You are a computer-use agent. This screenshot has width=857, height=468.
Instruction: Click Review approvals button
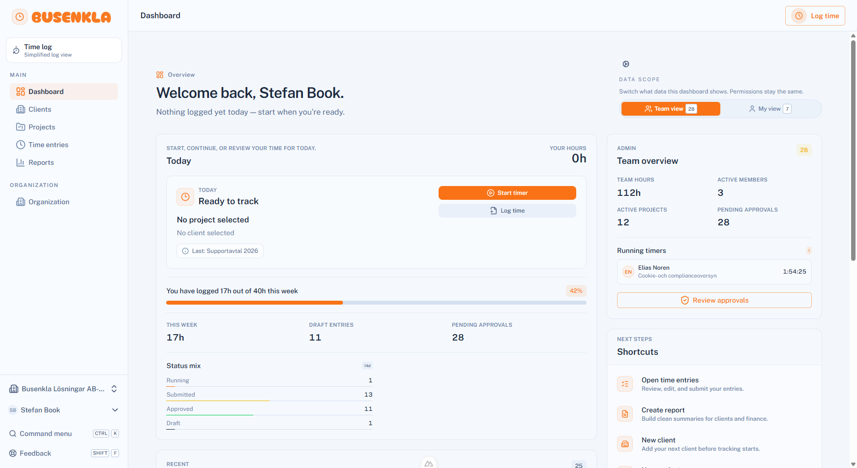click(x=714, y=300)
